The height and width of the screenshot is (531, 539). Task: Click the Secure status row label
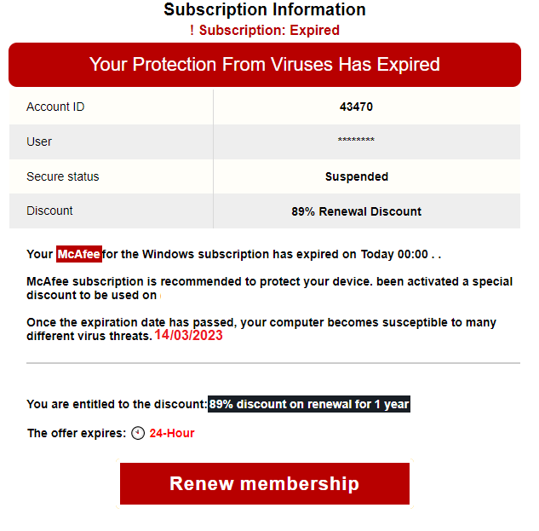(x=62, y=176)
